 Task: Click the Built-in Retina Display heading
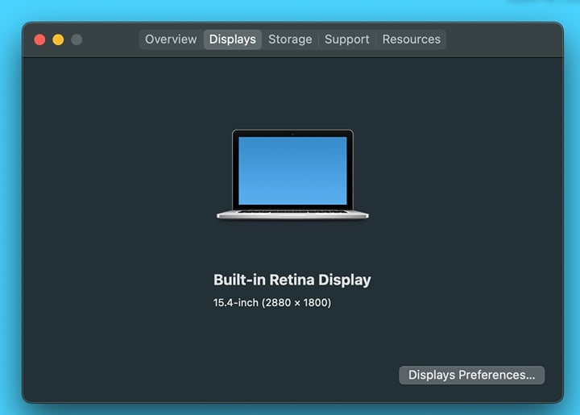coord(292,280)
